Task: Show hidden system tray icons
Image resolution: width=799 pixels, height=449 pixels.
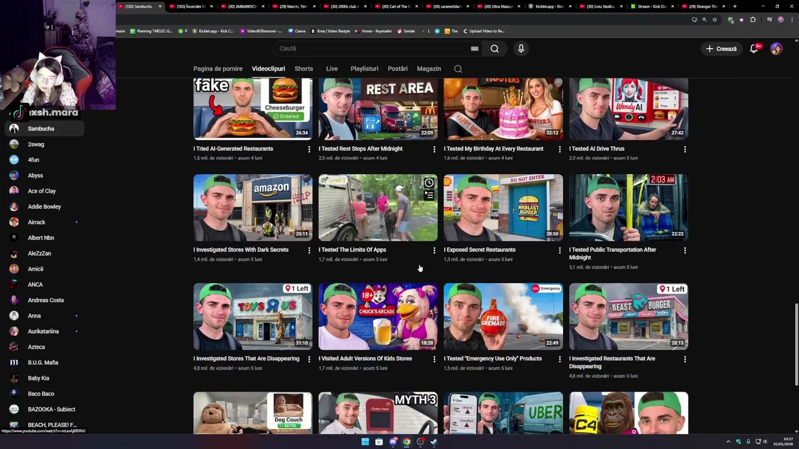Action: pos(728,442)
